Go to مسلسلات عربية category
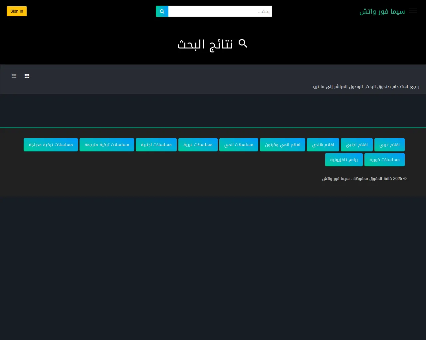This screenshot has width=426, height=340. [198, 145]
